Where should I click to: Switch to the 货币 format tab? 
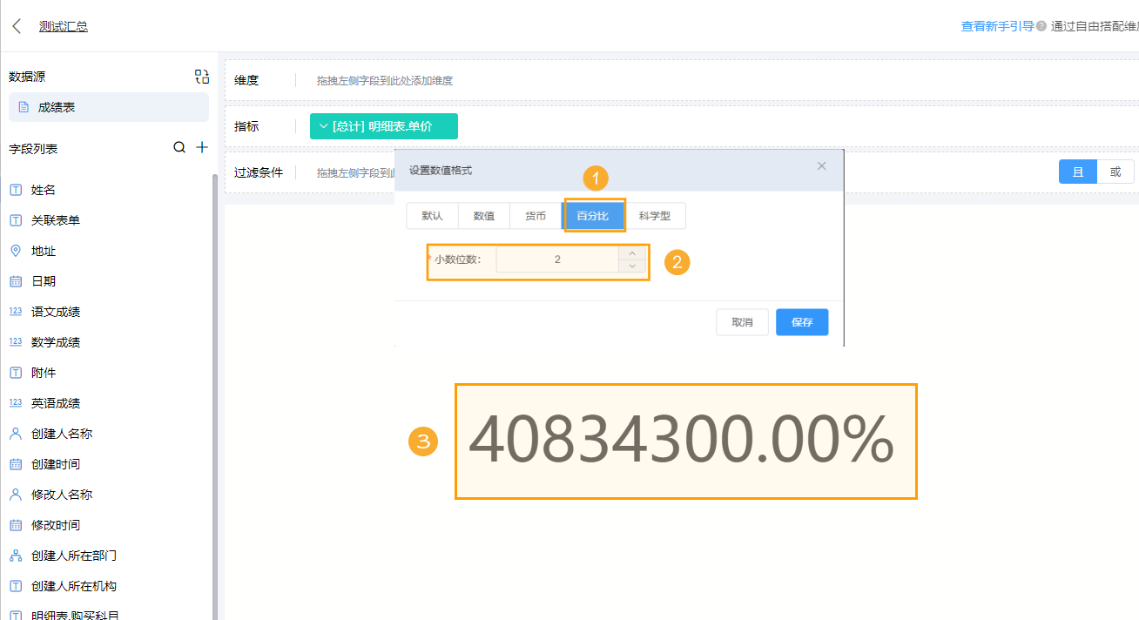(536, 216)
